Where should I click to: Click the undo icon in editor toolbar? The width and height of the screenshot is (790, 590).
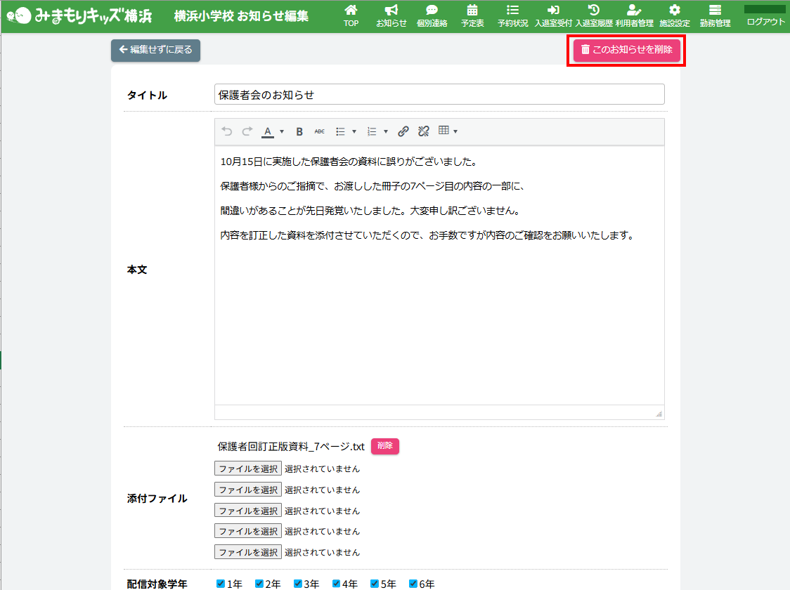coord(226,131)
